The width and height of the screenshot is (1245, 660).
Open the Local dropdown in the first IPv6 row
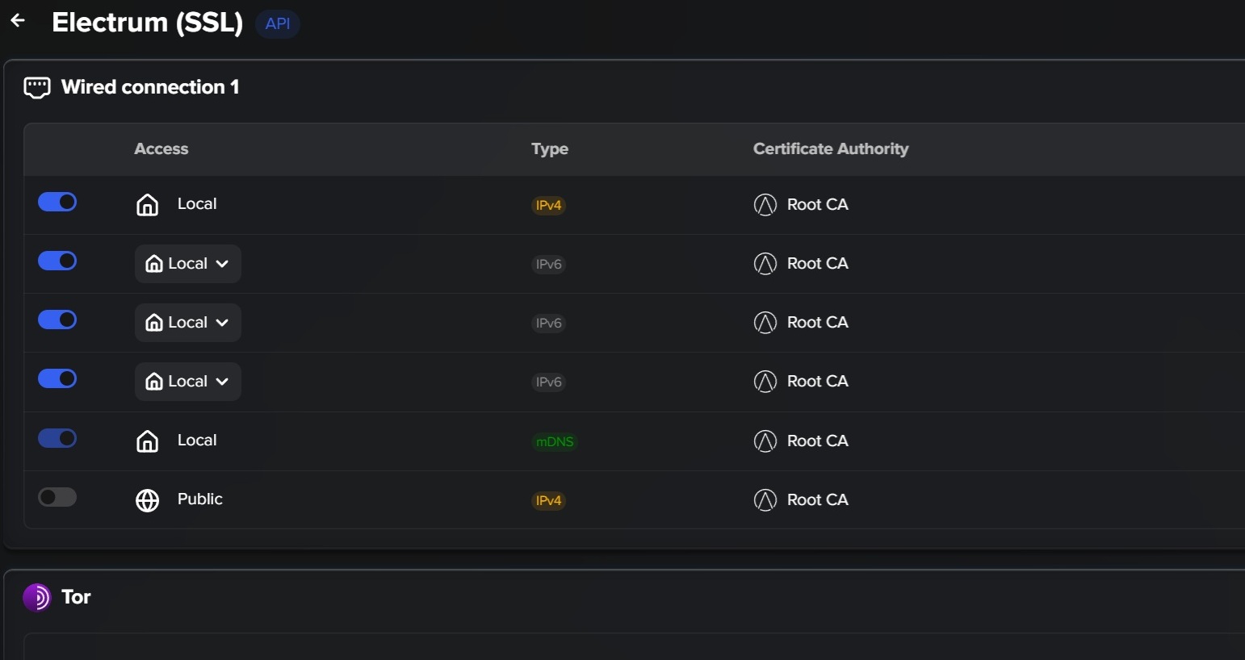point(188,264)
